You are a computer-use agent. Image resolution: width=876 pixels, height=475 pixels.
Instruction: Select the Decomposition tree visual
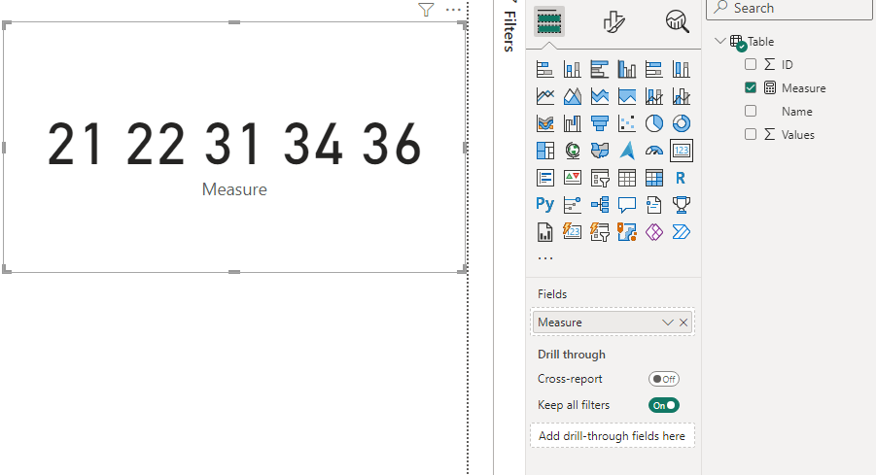click(600, 205)
